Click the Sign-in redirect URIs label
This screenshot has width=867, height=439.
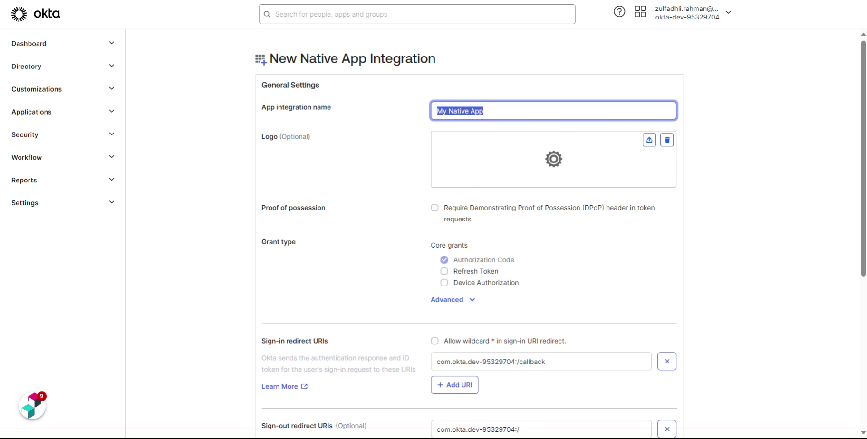(x=295, y=341)
